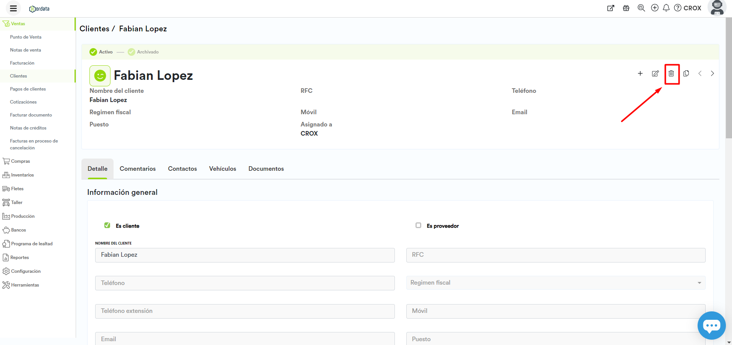Open the Vehículos tab

(x=222, y=169)
